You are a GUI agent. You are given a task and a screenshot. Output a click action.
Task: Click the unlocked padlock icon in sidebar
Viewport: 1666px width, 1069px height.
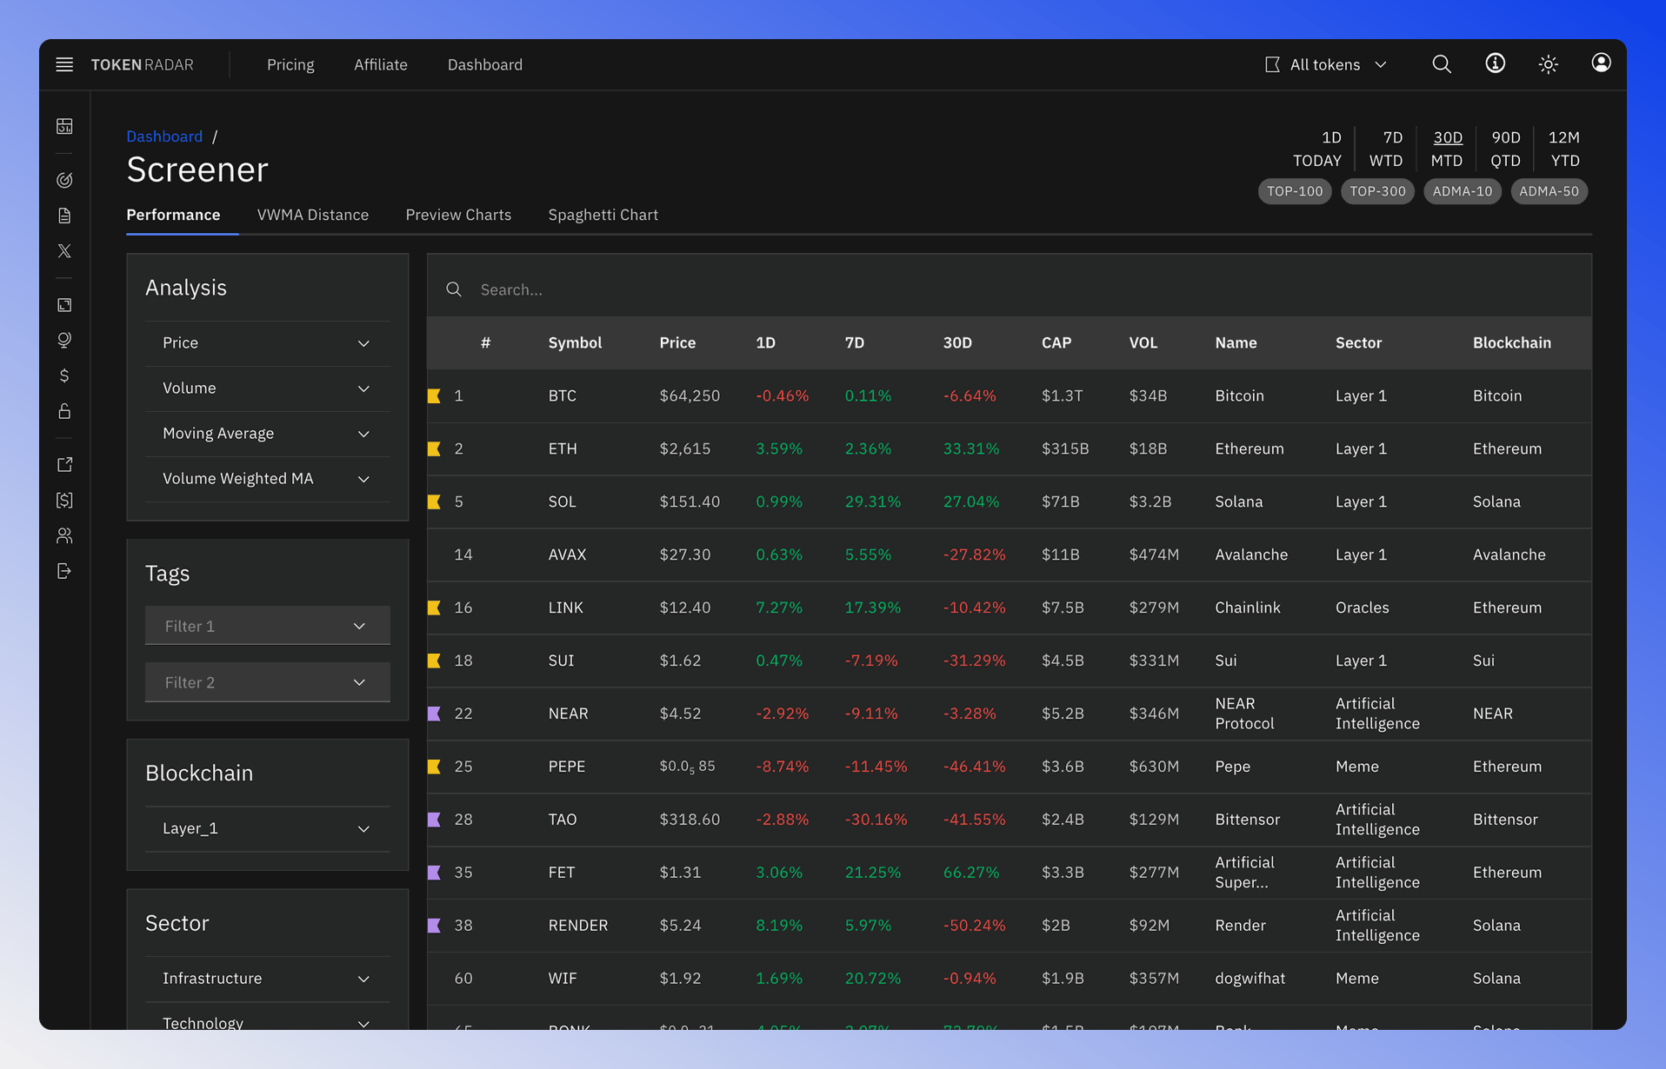(64, 411)
